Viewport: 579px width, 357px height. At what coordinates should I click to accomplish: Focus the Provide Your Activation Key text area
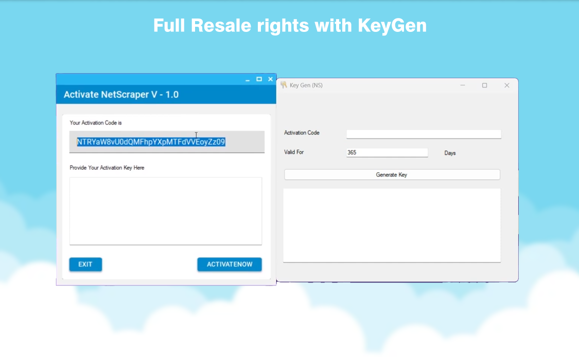(x=166, y=211)
